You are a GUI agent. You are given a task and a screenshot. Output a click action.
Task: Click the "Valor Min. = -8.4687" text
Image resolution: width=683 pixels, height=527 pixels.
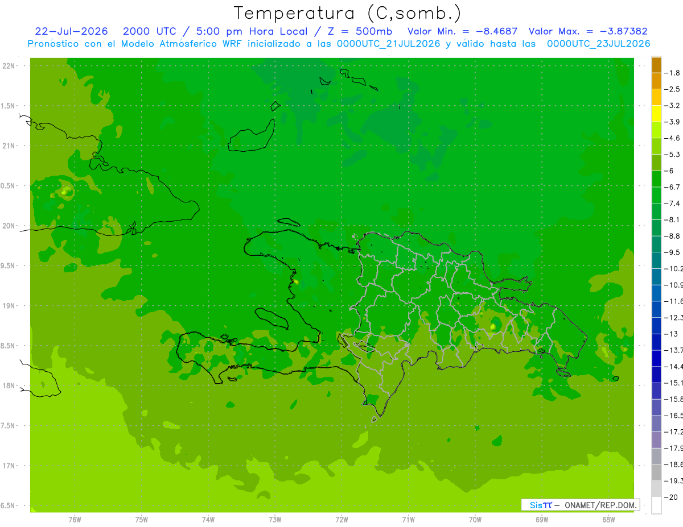(x=463, y=31)
